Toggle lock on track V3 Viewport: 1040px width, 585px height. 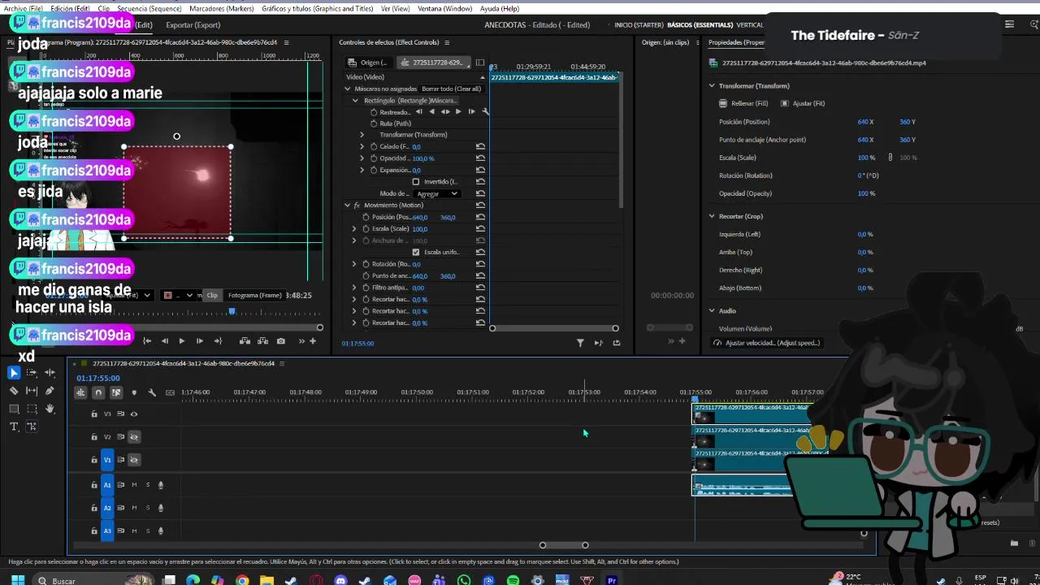click(x=94, y=414)
